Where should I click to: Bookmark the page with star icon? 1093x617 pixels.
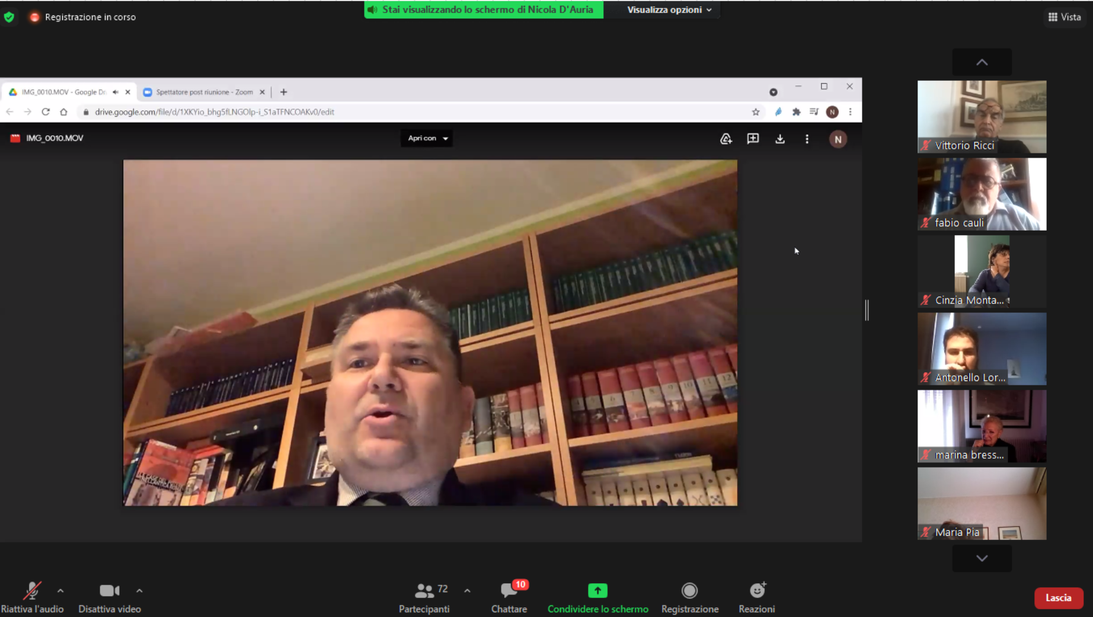756,112
